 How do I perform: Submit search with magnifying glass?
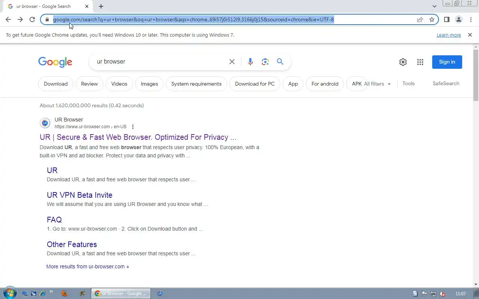coord(280,62)
